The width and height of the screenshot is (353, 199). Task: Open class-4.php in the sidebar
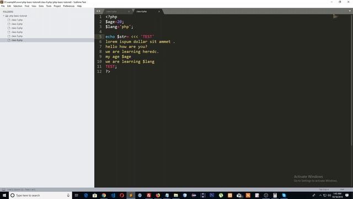point(17,32)
